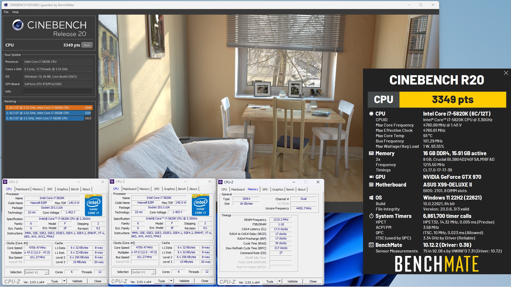Screen dimensions: 511x287
Task: Click the GFX Board GeForce GTX 970 field
Action: [x=58, y=84]
